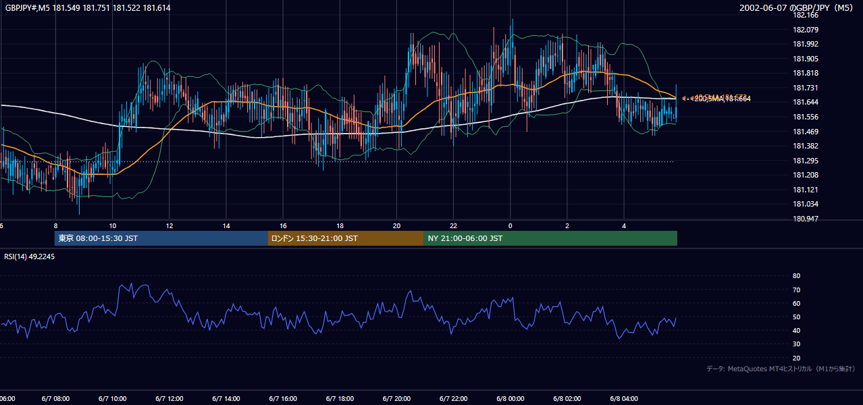Viewport: 863px width, 405px height.
Task: Click the bottom time label 6/7 20:00
Action: point(396,399)
